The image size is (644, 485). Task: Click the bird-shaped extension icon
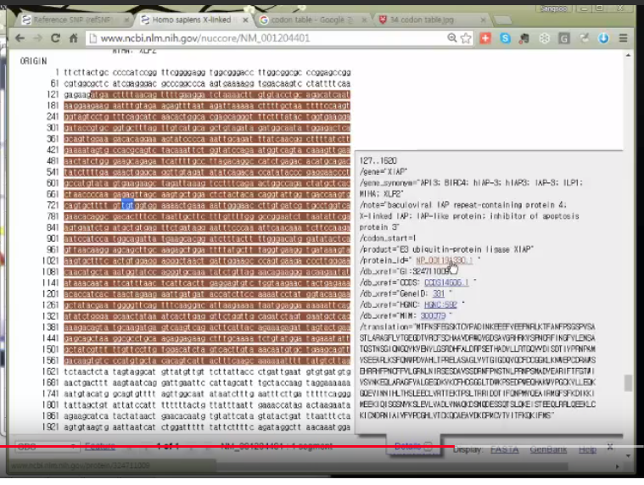click(584, 38)
